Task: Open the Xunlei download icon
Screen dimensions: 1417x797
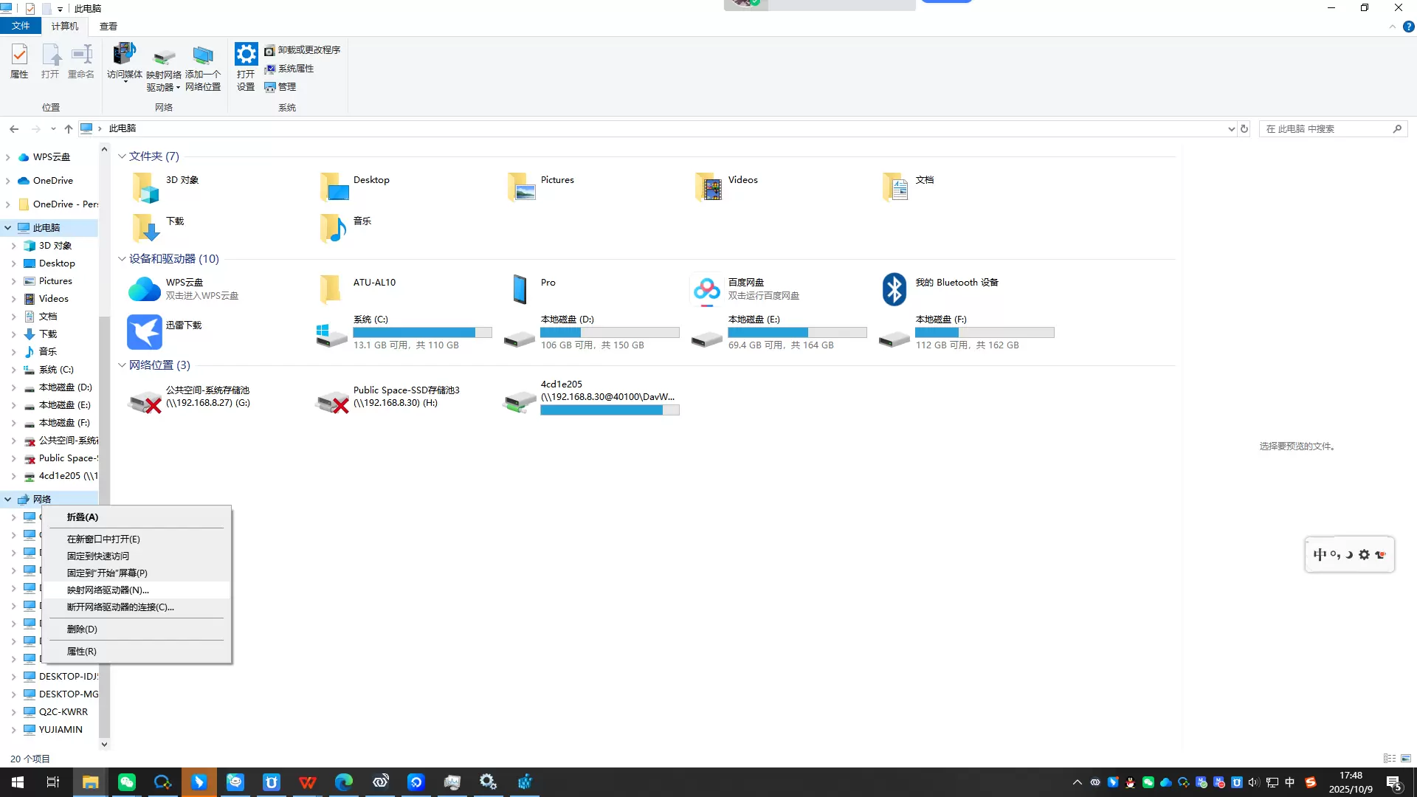Action: (x=145, y=331)
